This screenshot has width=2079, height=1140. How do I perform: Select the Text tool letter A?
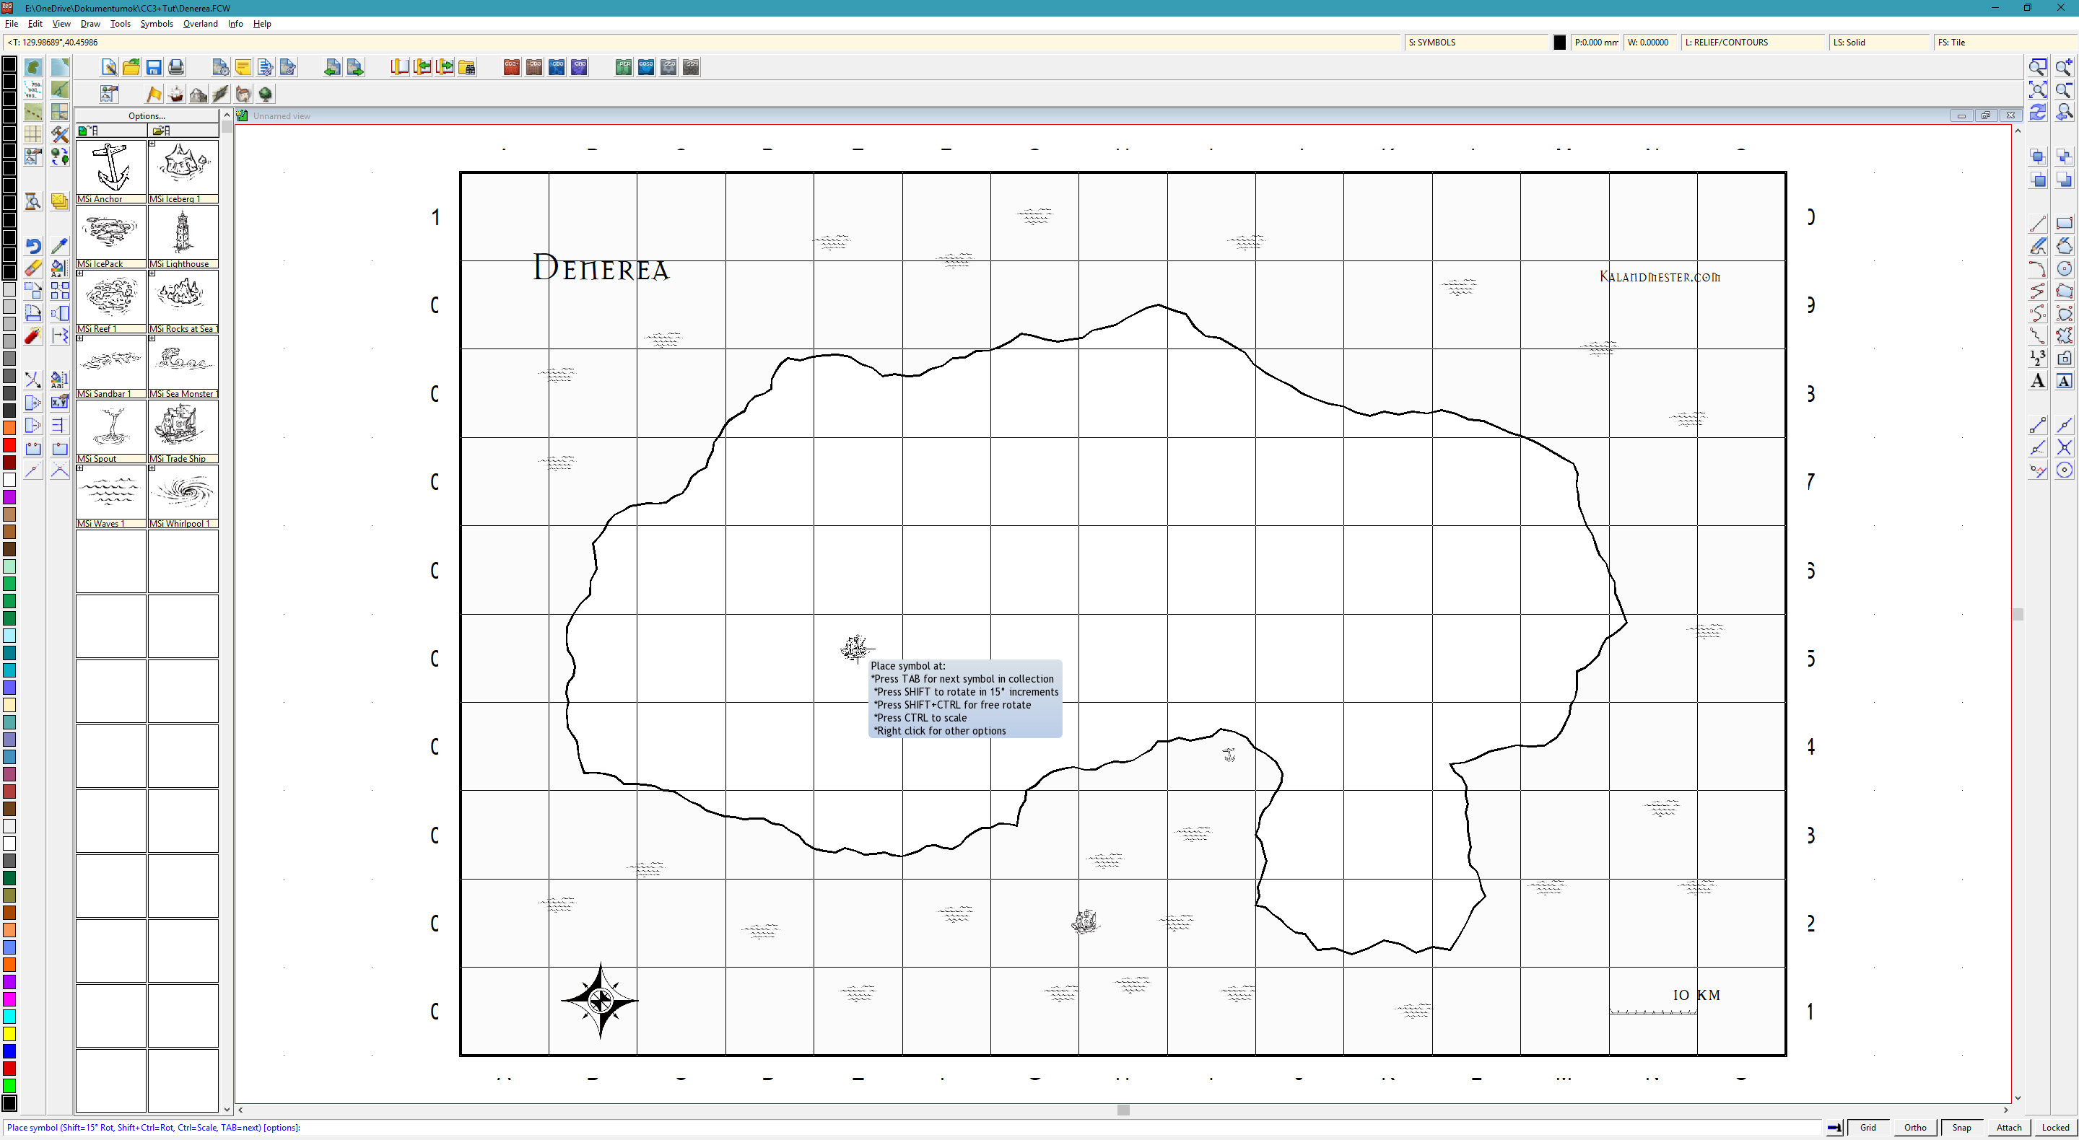2038,381
